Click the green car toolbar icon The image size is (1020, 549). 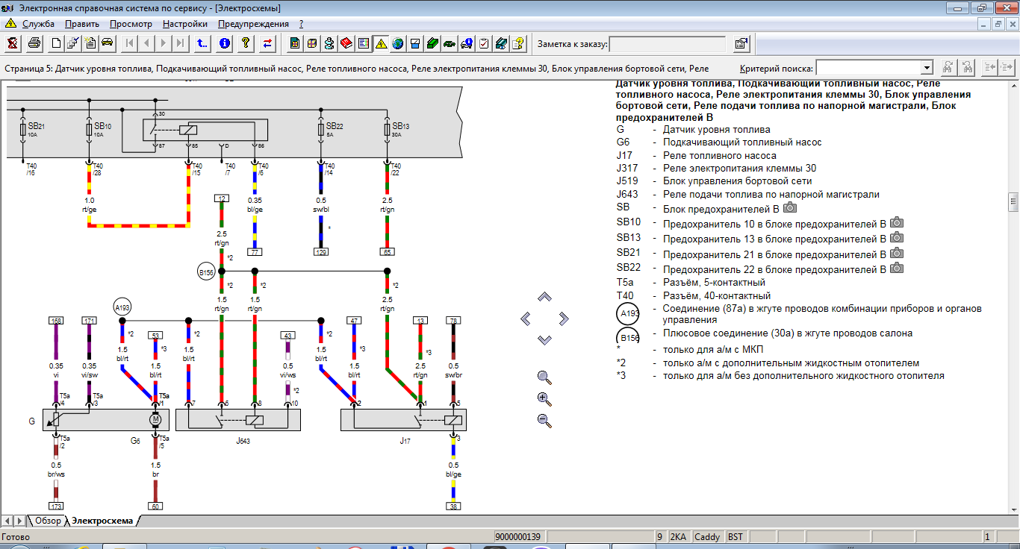coord(449,43)
